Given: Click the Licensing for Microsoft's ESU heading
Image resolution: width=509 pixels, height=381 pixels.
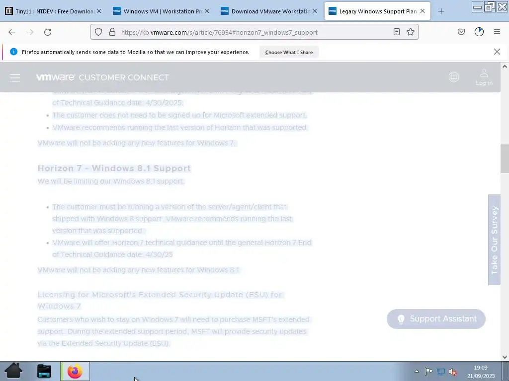Looking at the screenshot, I should pyautogui.click(x=161, y=300).
